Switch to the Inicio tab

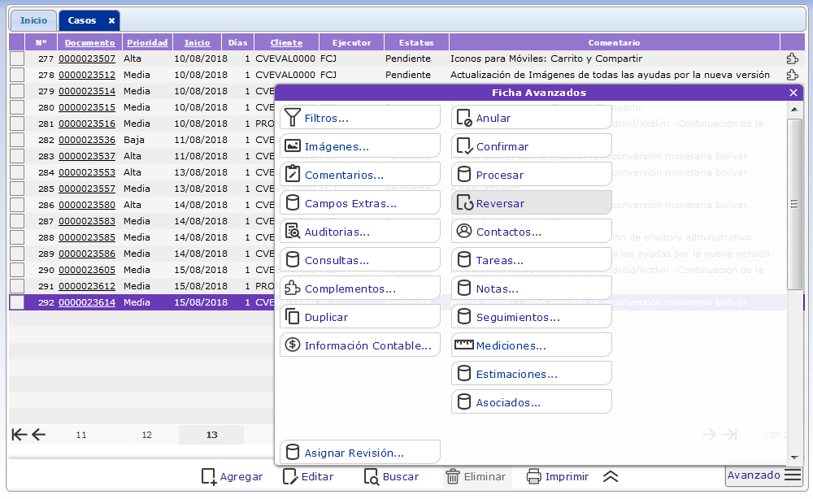33,20
